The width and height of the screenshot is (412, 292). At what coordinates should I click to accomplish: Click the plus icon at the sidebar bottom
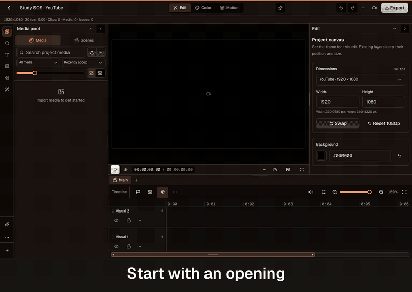click(7, 251)
